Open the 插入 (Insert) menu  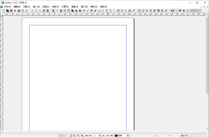[36, 6]
